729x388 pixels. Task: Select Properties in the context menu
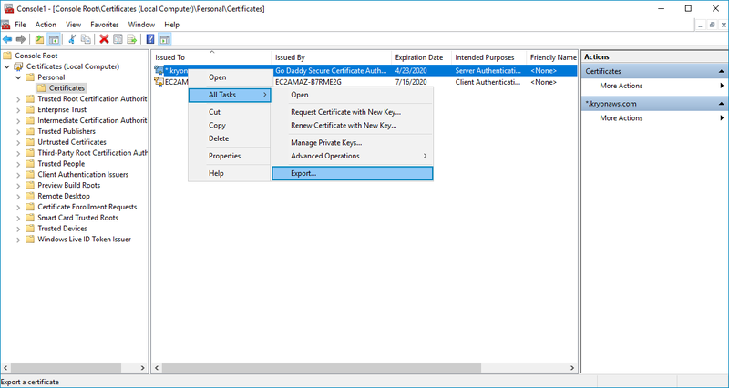click(x=224, y=156)
